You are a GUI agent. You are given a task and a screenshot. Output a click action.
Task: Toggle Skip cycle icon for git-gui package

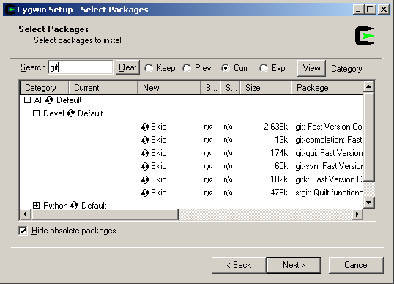pyautogui.click(x=145, y=153)
